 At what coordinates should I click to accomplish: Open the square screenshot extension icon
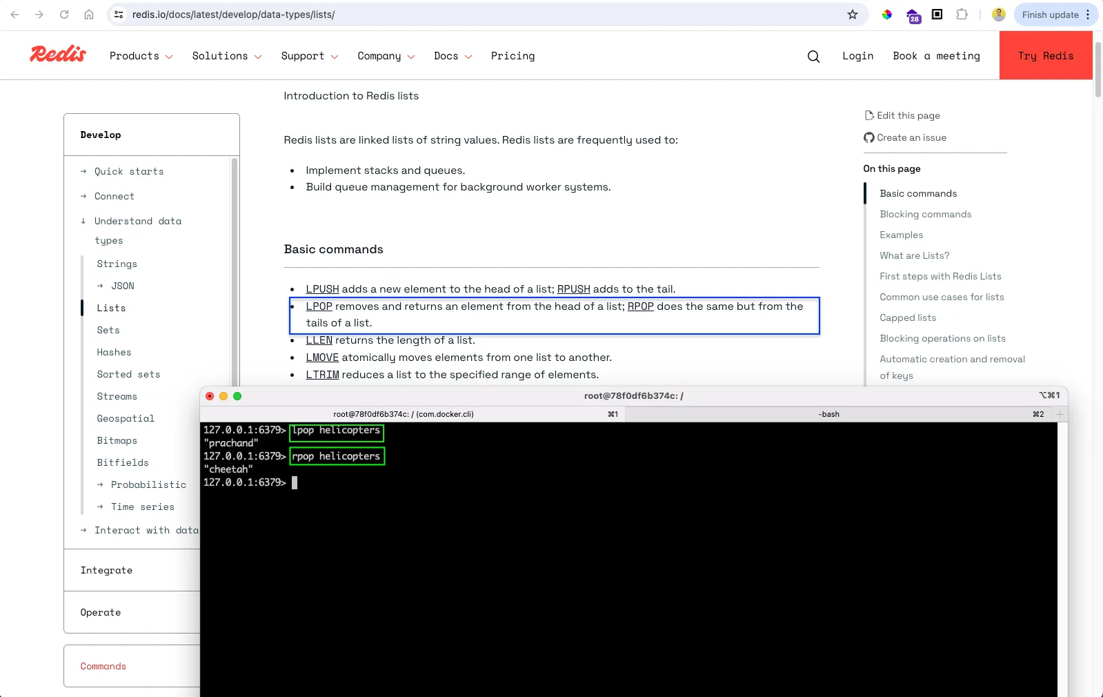click(x=937, y=14)
